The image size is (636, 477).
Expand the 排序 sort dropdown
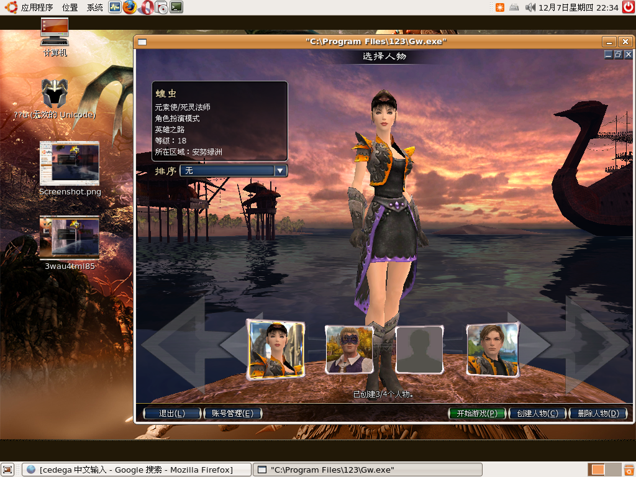point(234,171)
